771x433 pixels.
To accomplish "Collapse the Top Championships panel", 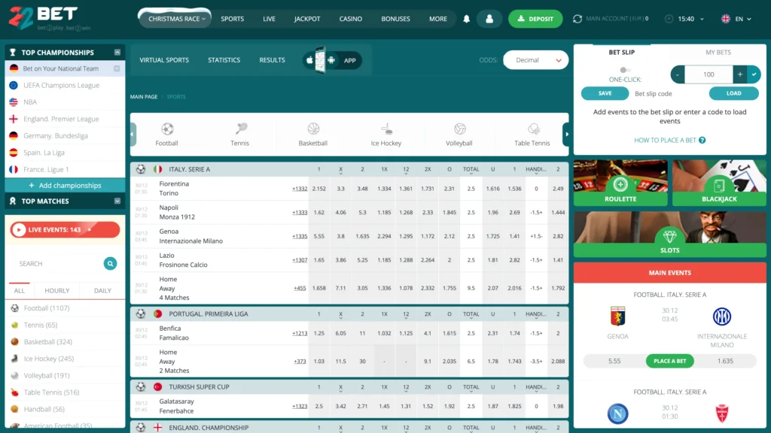I will tap(117, 53).
